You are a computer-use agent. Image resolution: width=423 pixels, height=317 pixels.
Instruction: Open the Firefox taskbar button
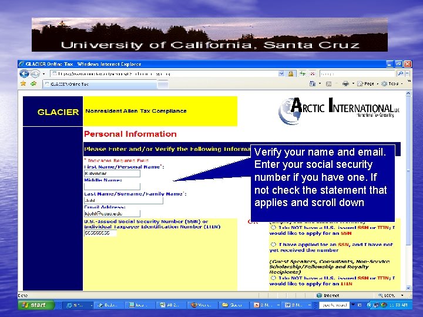[x=203, y=305]
